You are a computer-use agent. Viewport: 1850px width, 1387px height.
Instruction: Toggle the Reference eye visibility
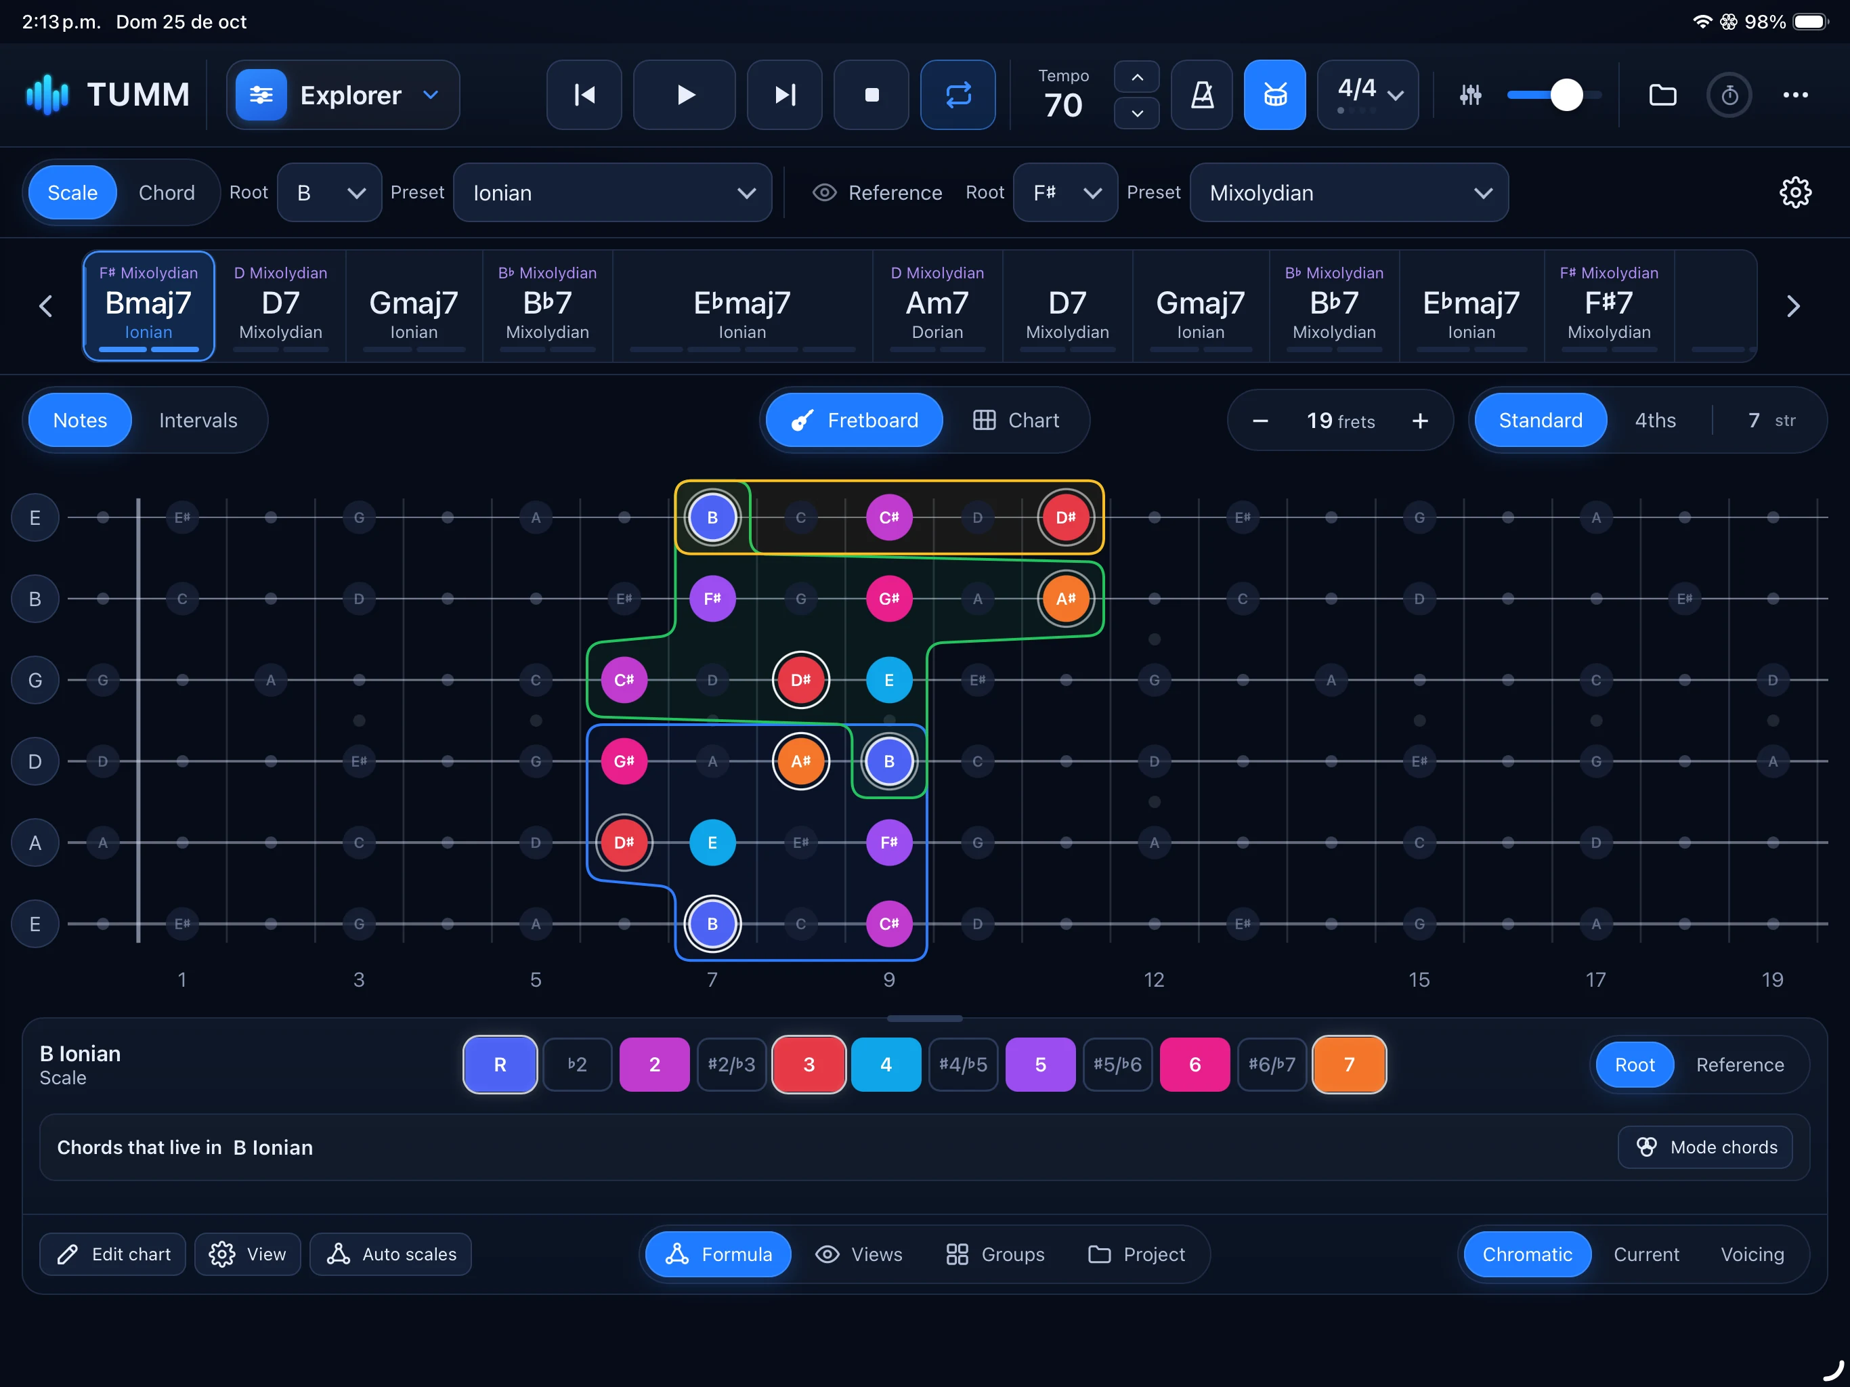click(x=825, y=192)
